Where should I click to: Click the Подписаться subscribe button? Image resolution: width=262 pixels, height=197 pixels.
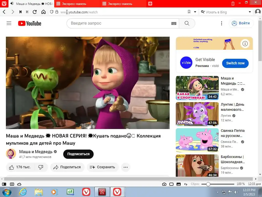point(78,154)
